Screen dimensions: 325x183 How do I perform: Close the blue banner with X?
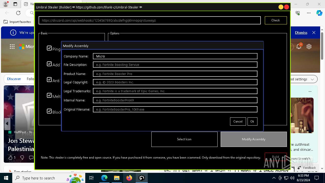point(314,33)
